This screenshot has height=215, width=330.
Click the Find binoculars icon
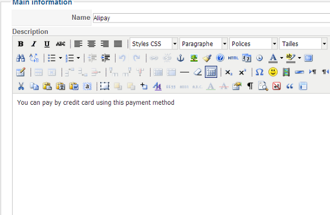coord(20,58)
